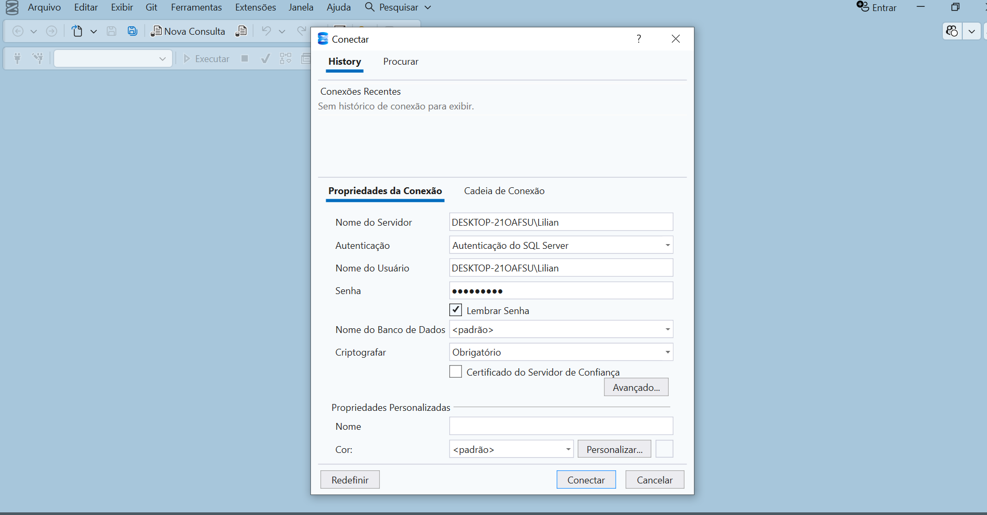Open the Cor dropdown
The image size is (987, 515).
click(x=511, y=449)
